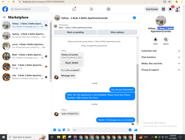This screenshot has height=140, width=185.
Task: Click listing thumbnail in chat header
Action: [x=57, y=18]
